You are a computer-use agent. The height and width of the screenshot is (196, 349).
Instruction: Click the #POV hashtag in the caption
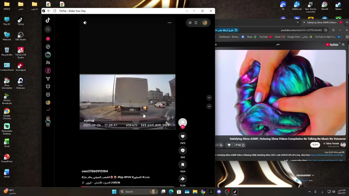pos(128,177)
